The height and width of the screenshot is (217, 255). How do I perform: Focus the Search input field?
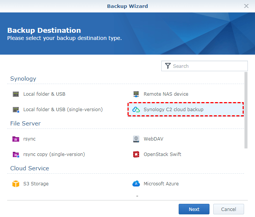209,66
